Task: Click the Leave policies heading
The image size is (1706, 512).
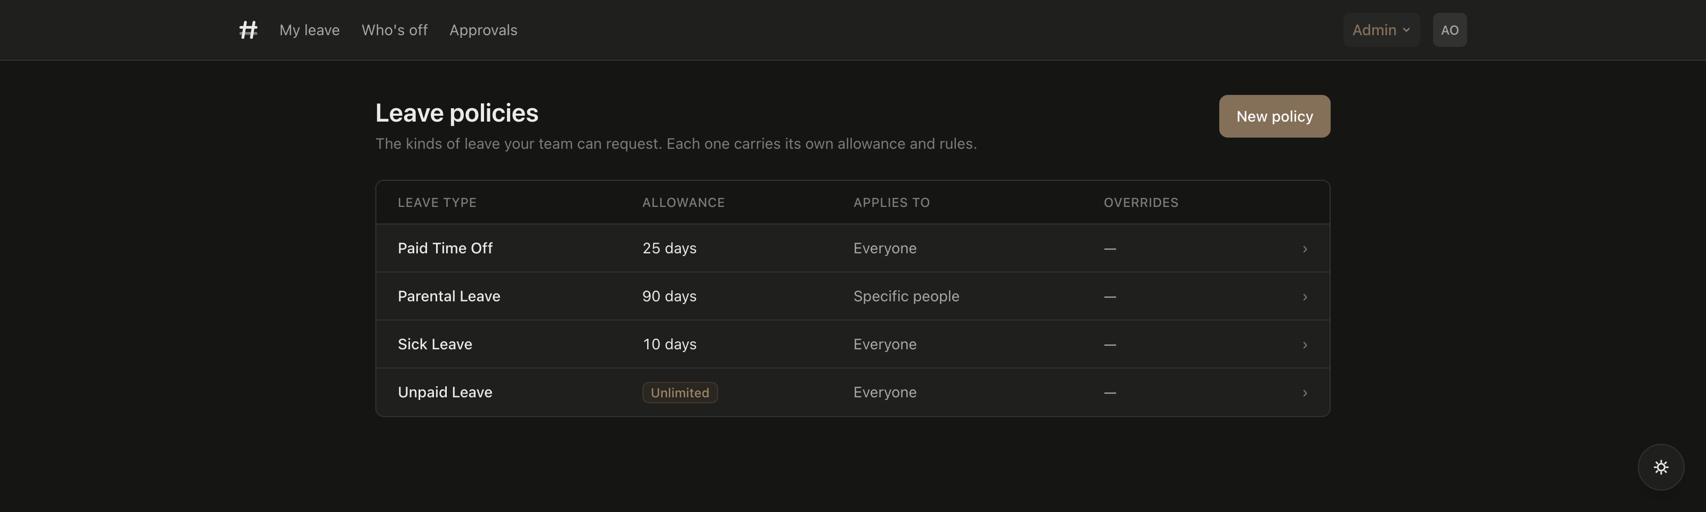Action: coord(457,113)
